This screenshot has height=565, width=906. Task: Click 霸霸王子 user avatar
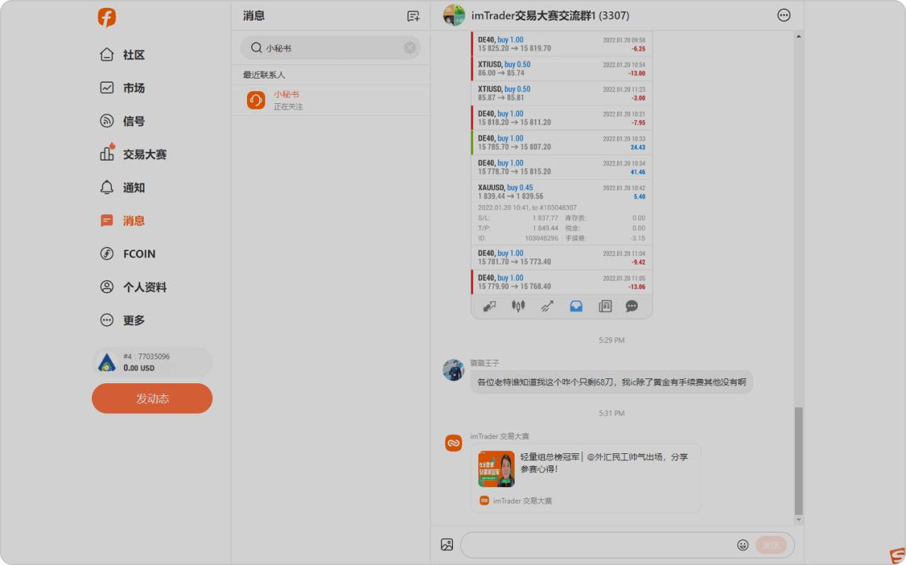[454, 370]
